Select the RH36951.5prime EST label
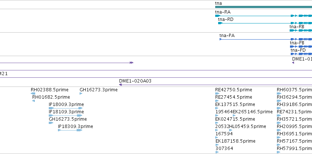Screen dimensions: 312x154 294,134
